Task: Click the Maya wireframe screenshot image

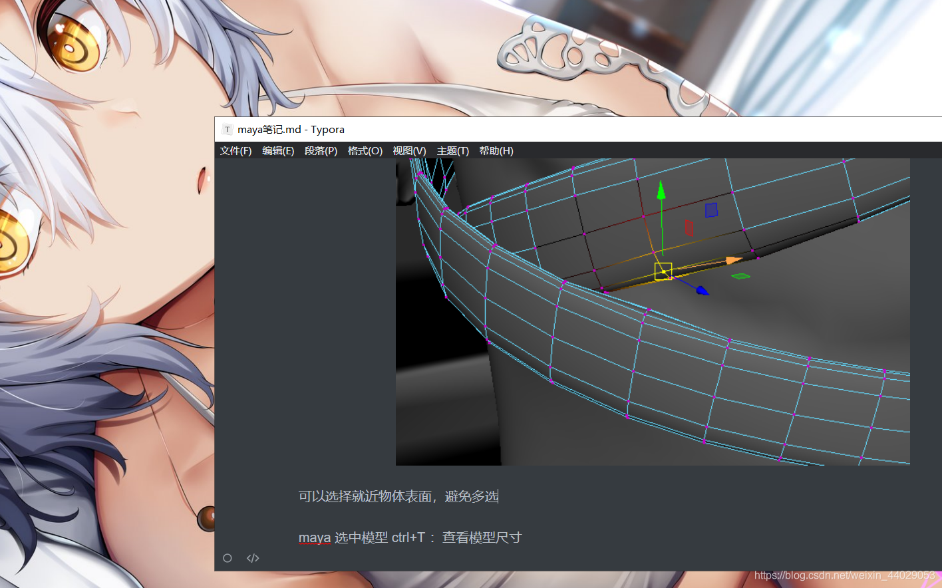Action: [x=653, y=311]
